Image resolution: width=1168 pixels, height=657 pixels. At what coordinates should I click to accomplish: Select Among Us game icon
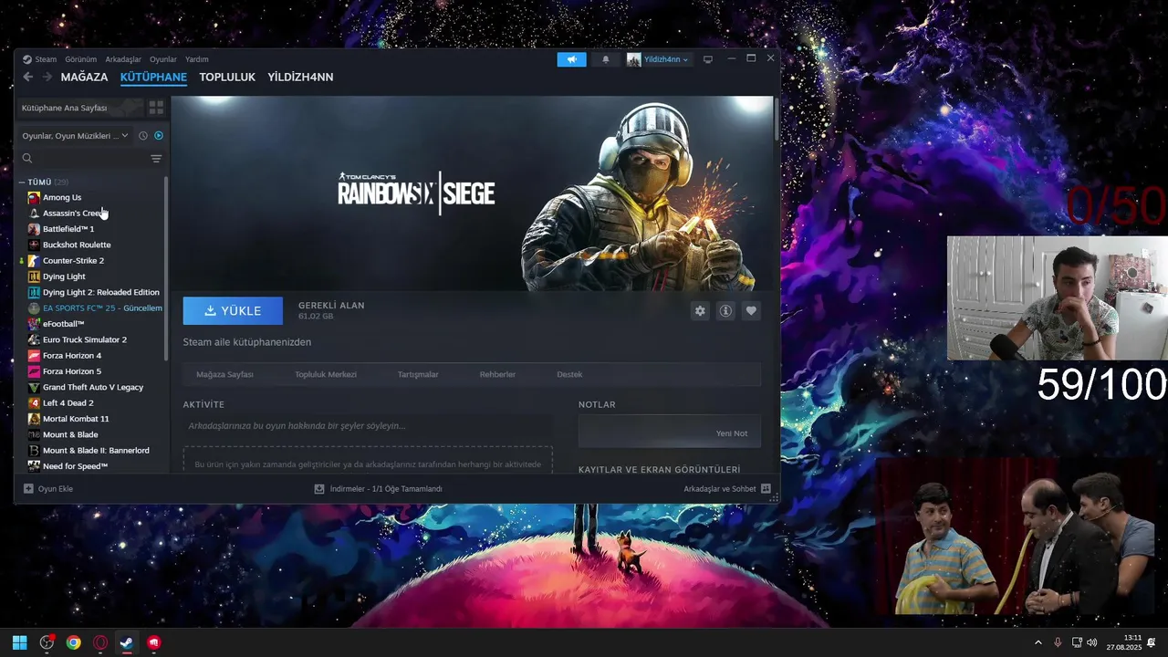[x=34, y=197]
